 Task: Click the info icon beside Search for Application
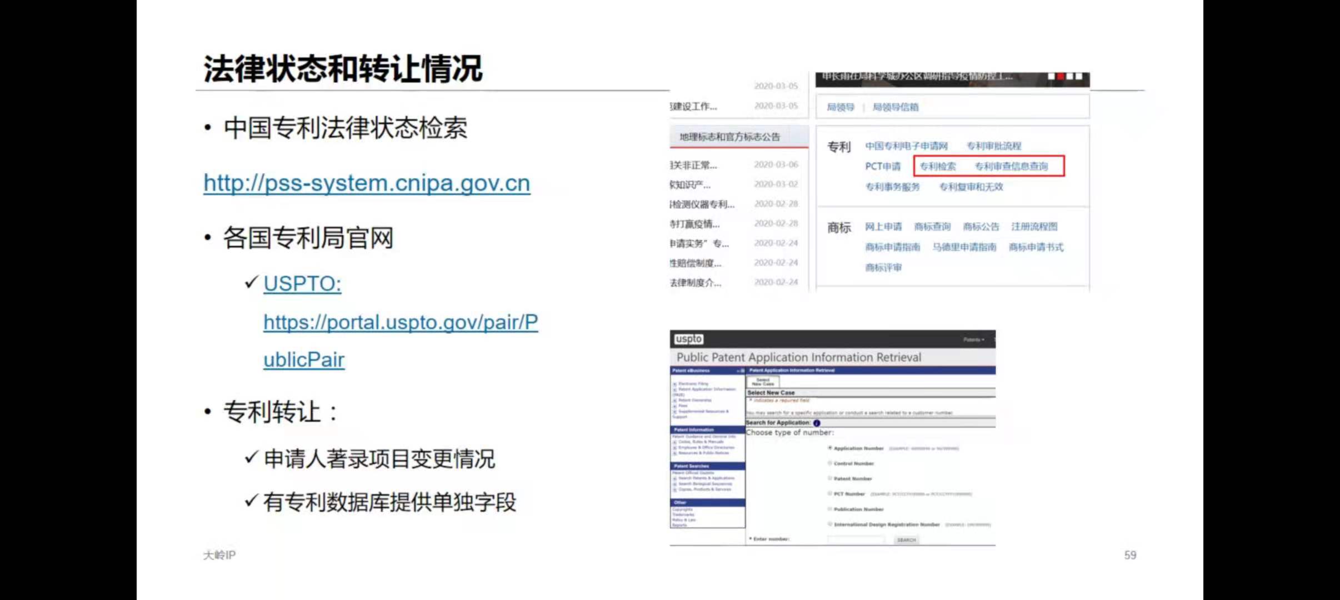click(x=817, y=423)
